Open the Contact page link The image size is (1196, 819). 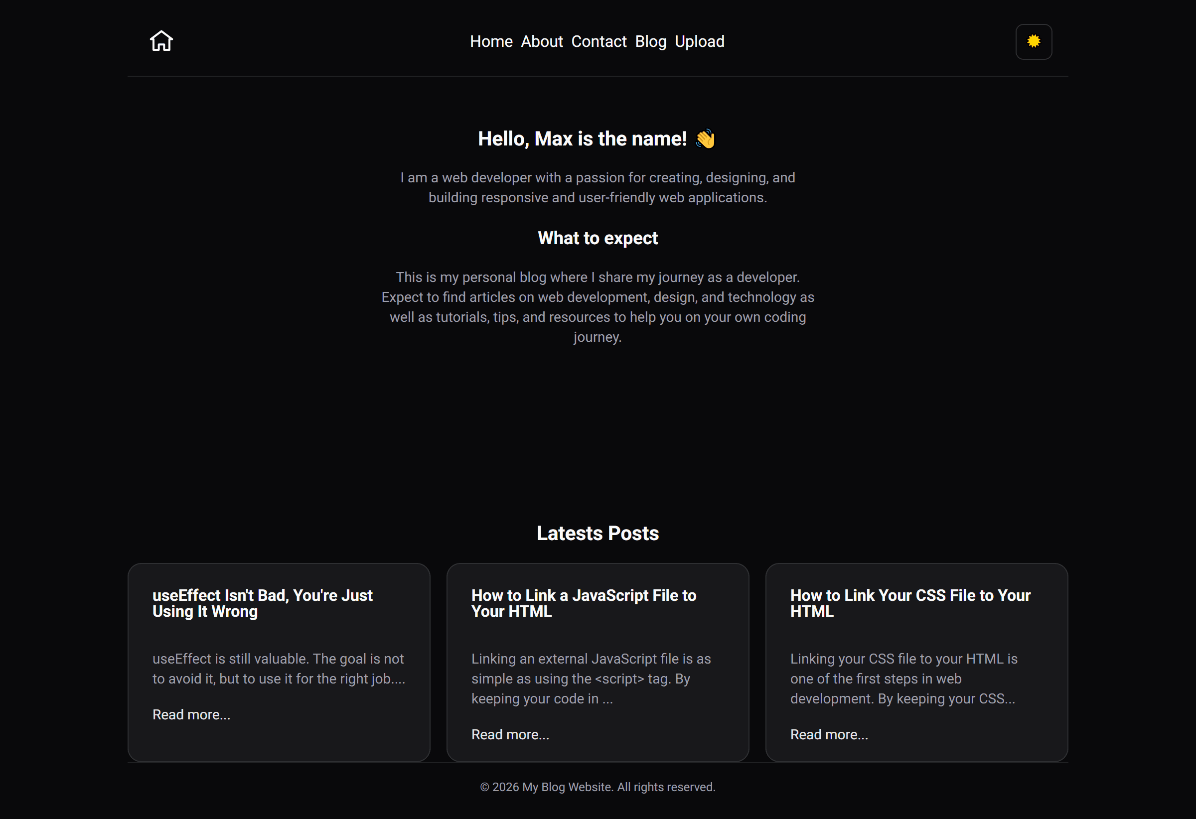[598, 42]
